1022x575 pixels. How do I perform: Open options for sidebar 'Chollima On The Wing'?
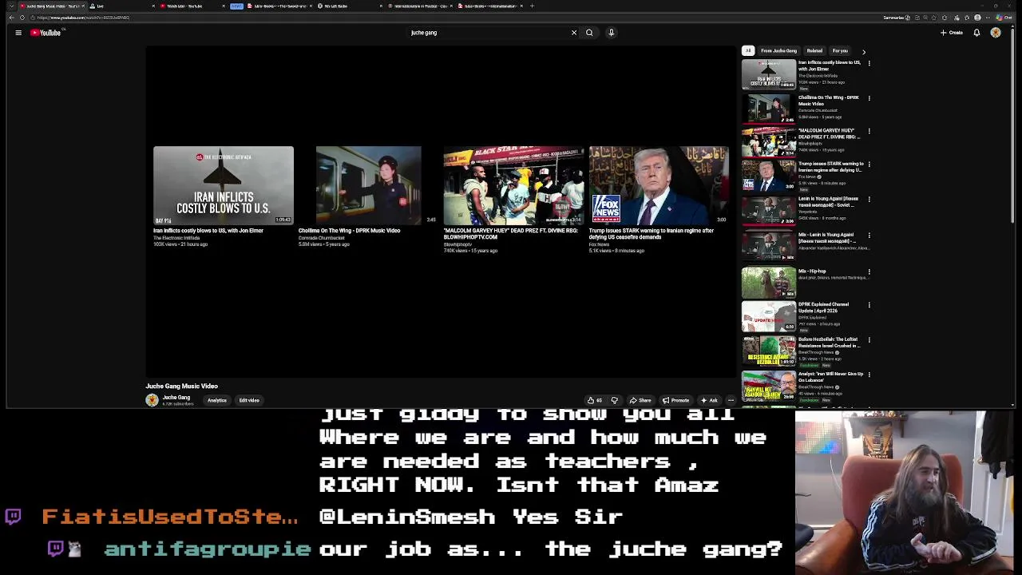(869, 98)
